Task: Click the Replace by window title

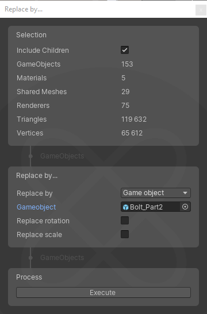Action: (x=24, y=9)
